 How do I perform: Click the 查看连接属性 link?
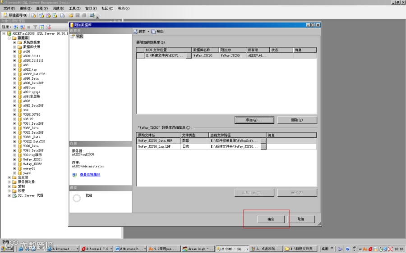tap(90, 174)
